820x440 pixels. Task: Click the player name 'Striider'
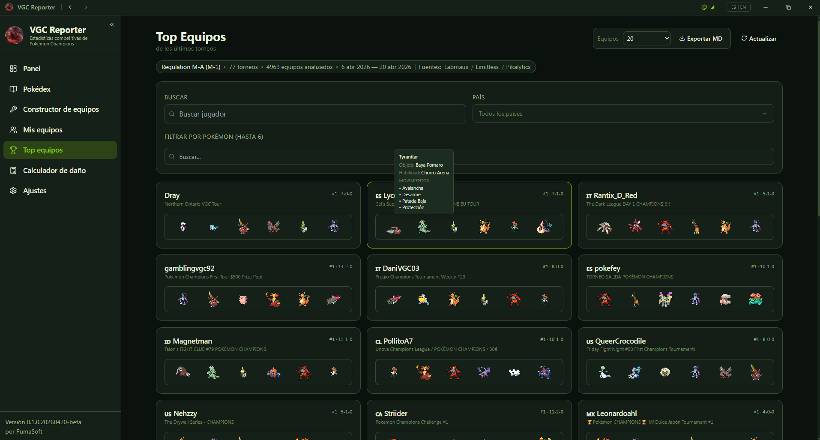click(396, 413)
